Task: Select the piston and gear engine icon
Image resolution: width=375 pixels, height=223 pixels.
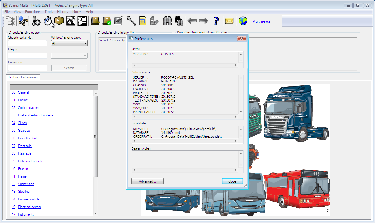Action: point(36,21)
